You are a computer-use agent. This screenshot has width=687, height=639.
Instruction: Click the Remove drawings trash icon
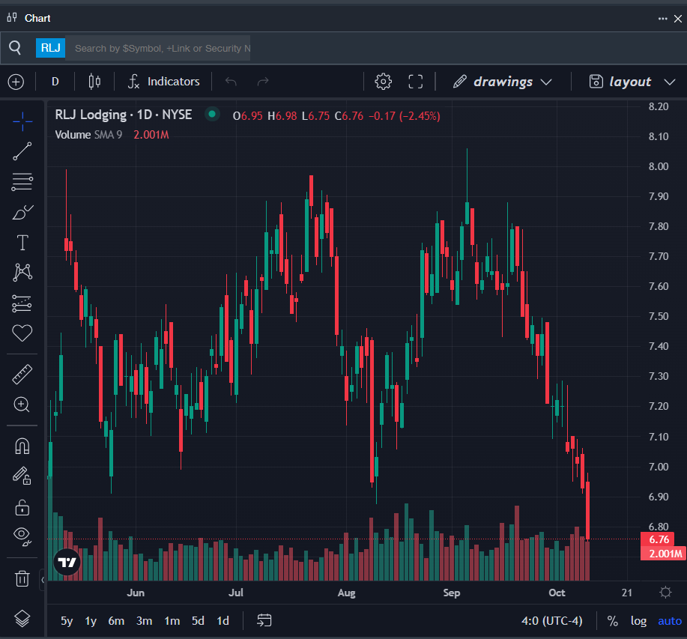click(22, 578)
